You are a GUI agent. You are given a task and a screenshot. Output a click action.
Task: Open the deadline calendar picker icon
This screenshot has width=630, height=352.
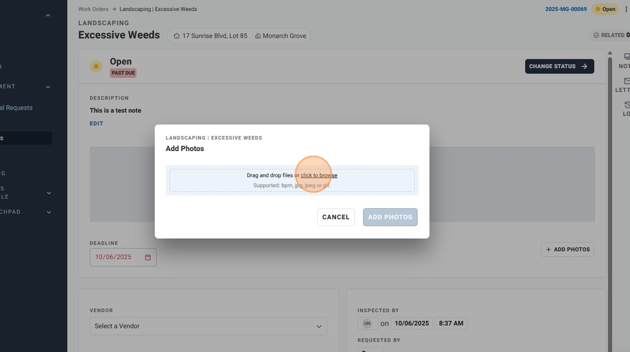click(148, 258)
